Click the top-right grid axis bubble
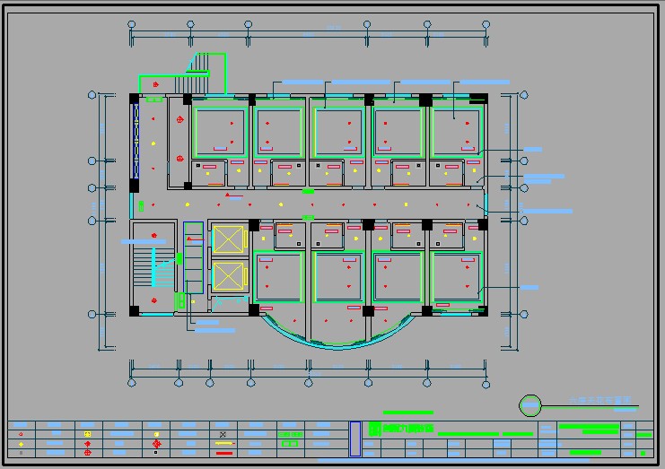 pos(486,25)
